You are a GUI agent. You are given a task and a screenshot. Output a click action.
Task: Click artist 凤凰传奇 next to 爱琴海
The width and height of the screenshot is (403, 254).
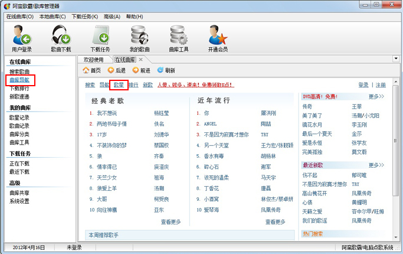[x=271, y=210]
